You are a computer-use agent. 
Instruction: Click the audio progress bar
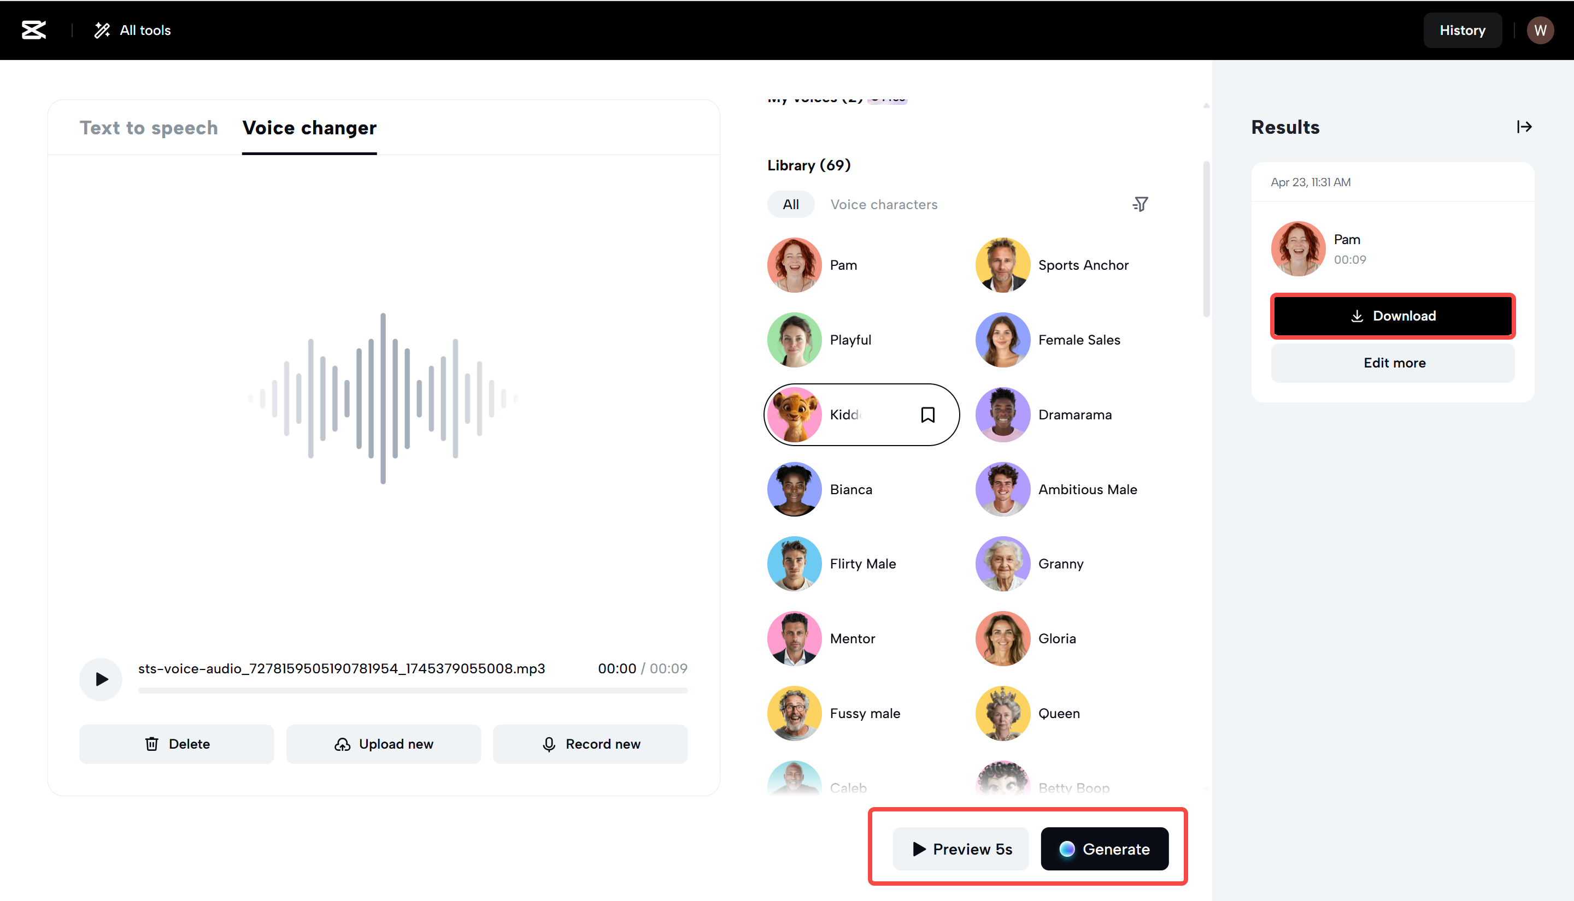[413, 691]
